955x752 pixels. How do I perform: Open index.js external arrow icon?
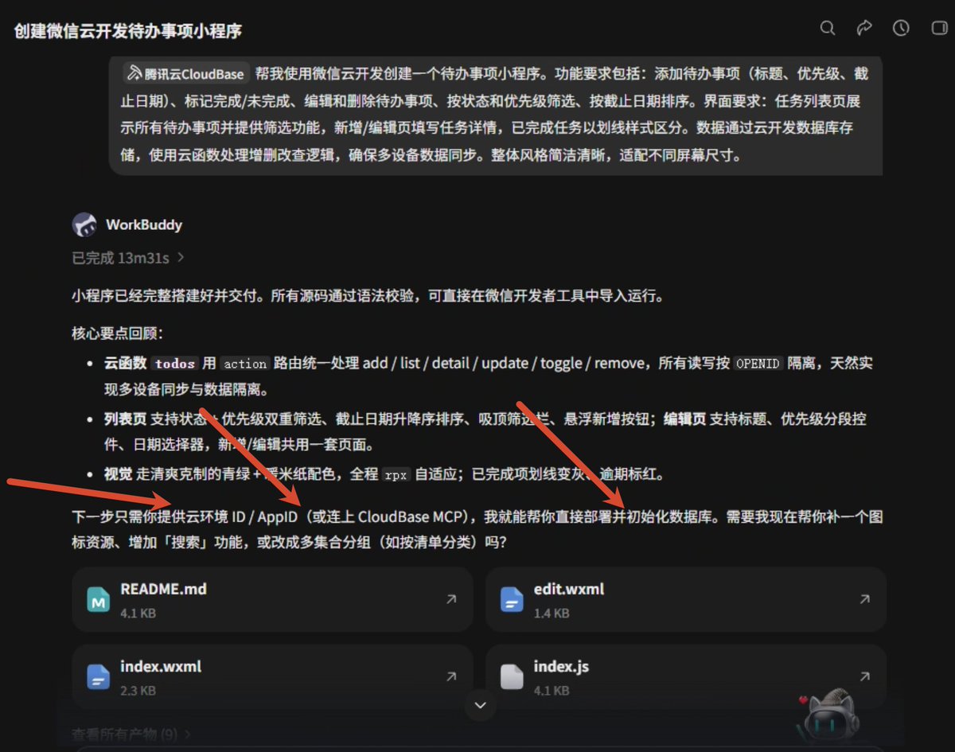[x=864, y=676]
